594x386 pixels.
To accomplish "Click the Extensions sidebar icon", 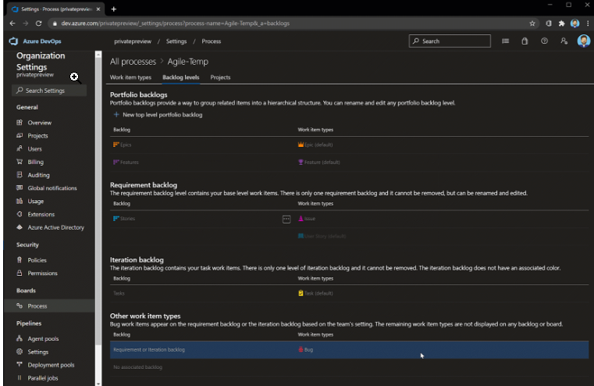I will click(20, 214).
